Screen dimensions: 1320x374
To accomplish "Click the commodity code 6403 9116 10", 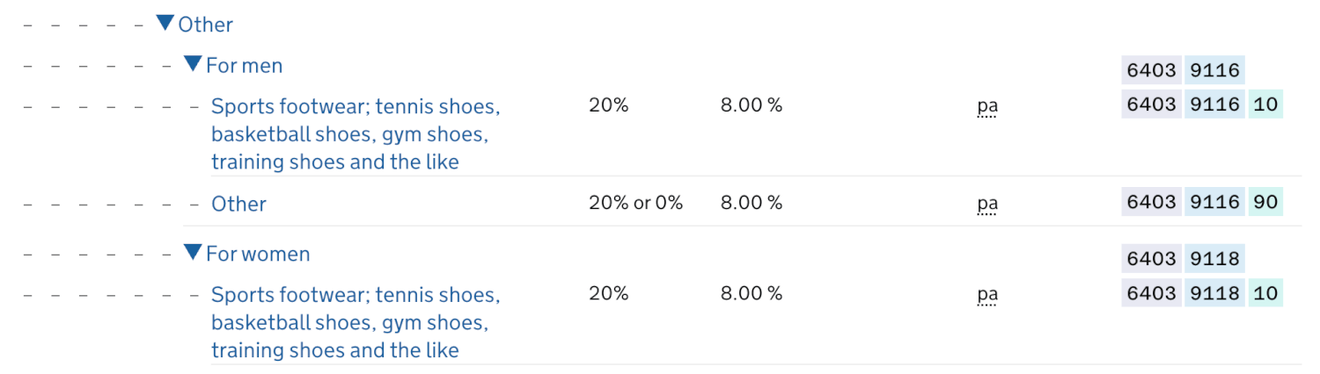I will (1201, 105).
